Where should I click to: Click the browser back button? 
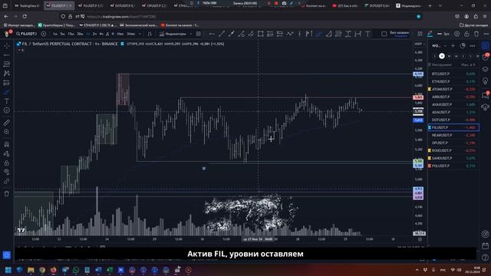[6, 16]
